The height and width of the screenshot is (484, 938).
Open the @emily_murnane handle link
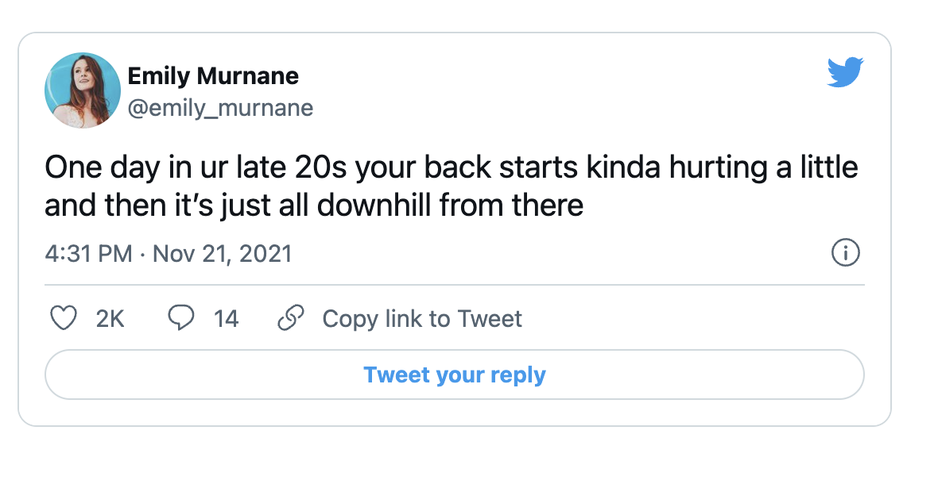220,107
